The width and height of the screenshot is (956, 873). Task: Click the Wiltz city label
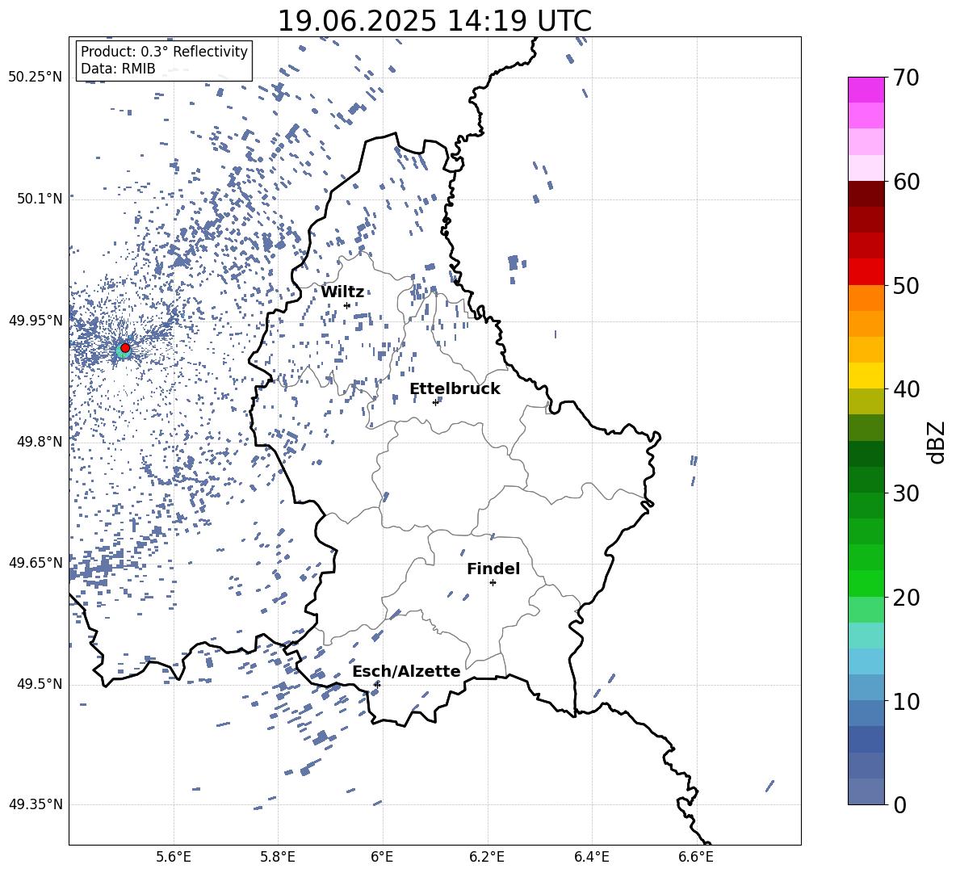click(342, 292)
